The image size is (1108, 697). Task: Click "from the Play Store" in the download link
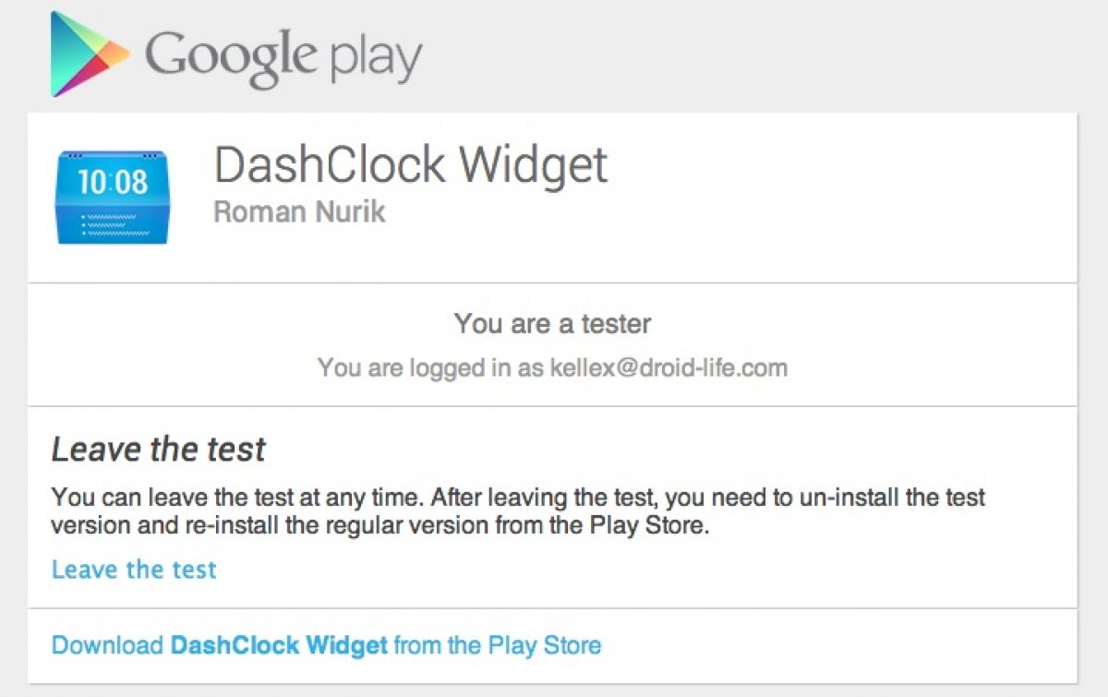click(x=497, y=644)
